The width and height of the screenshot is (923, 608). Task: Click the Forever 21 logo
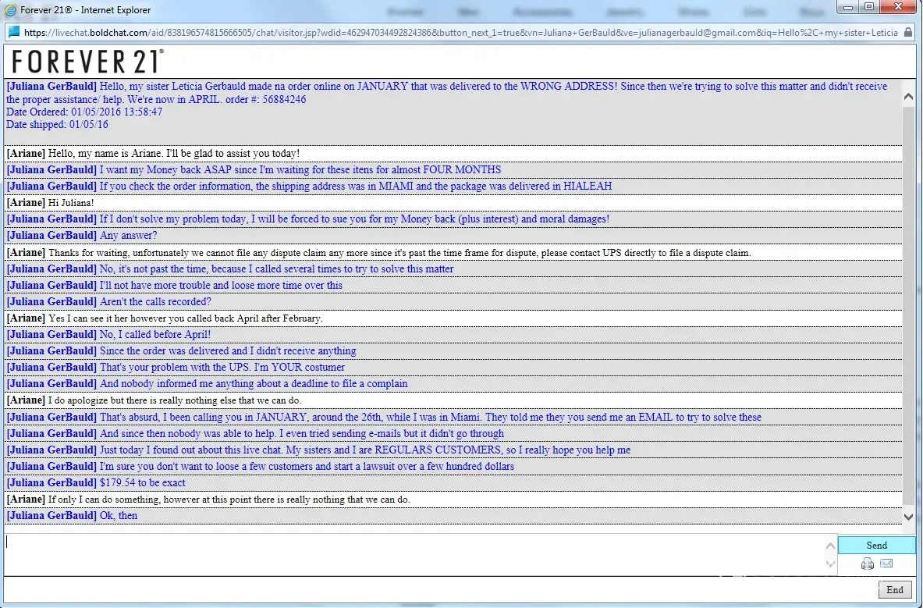tap(87, 62)
